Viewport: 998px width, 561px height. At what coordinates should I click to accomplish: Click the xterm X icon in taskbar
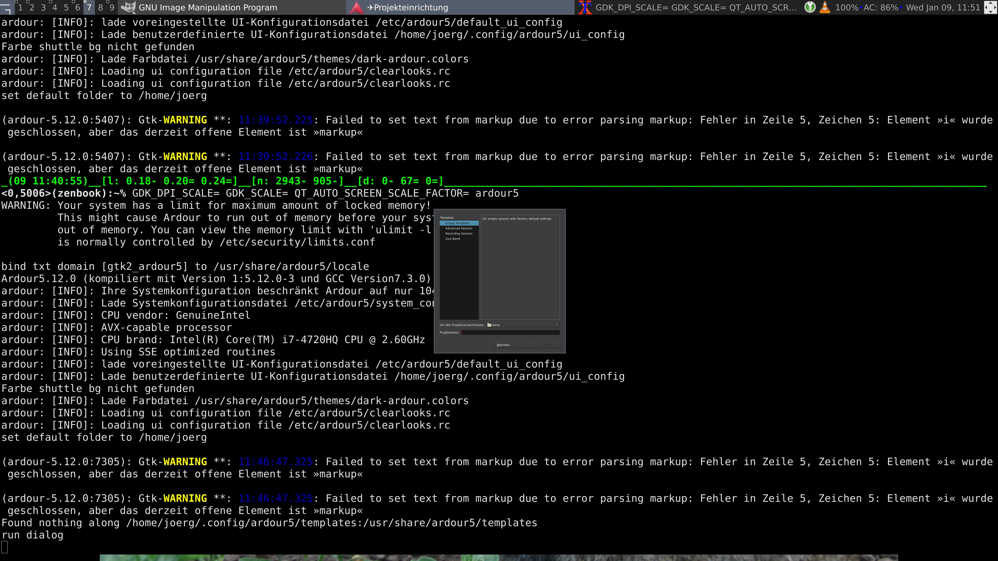coord(585,7)
